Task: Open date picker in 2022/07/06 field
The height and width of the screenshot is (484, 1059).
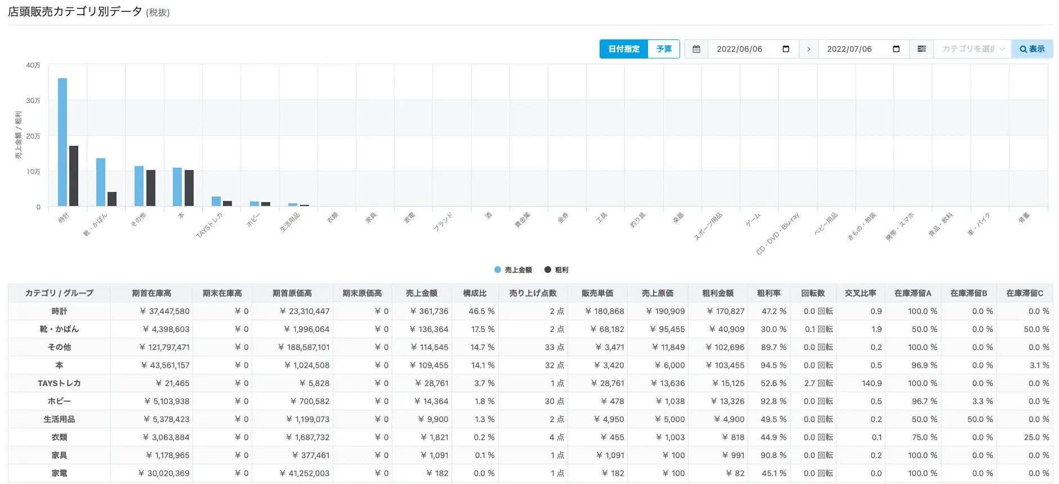Action: click(896, 49)
